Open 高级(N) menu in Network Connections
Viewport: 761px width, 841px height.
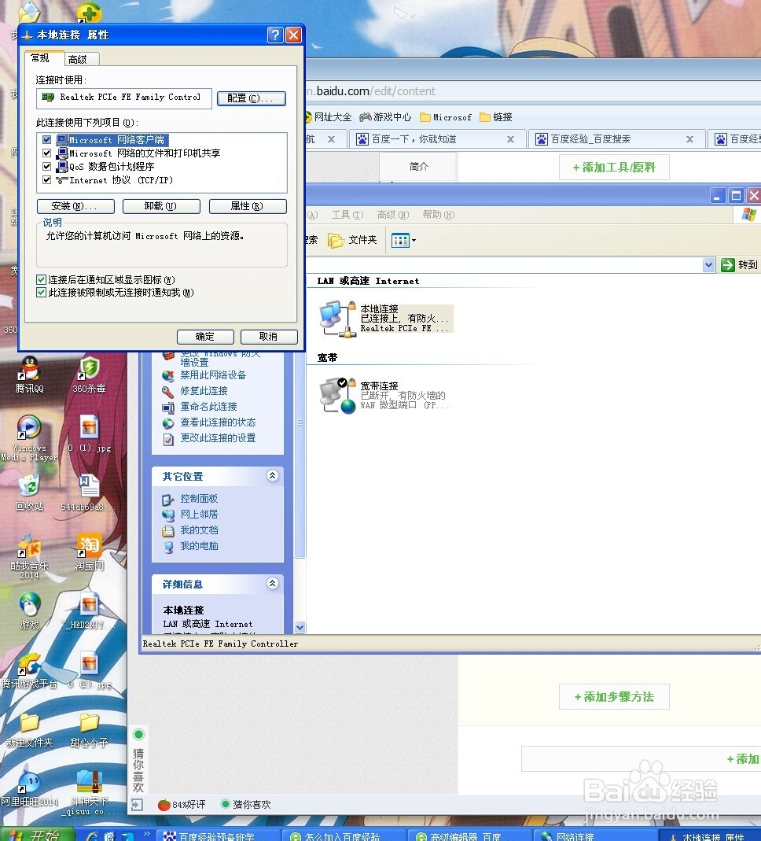coord(393,215)
